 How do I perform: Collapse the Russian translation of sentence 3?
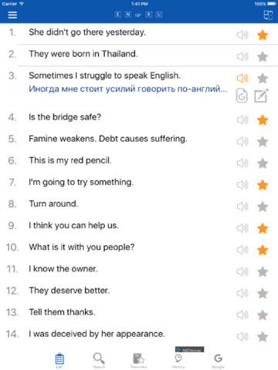coord(127,89)
